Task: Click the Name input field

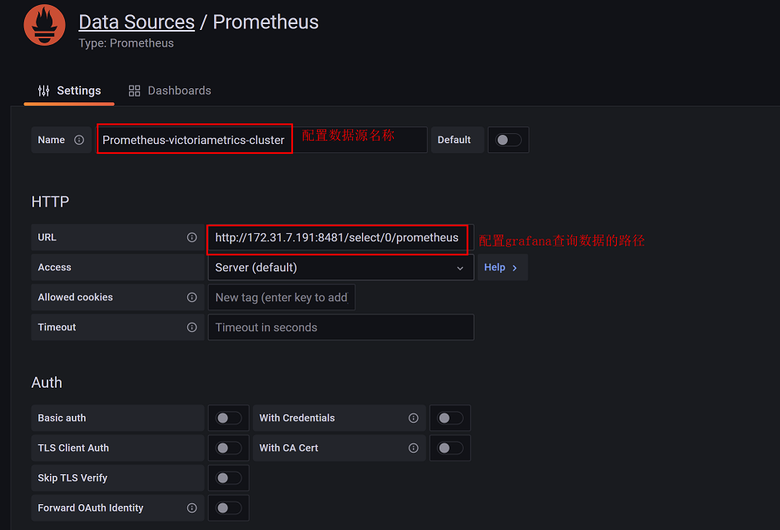Action: 194,140
